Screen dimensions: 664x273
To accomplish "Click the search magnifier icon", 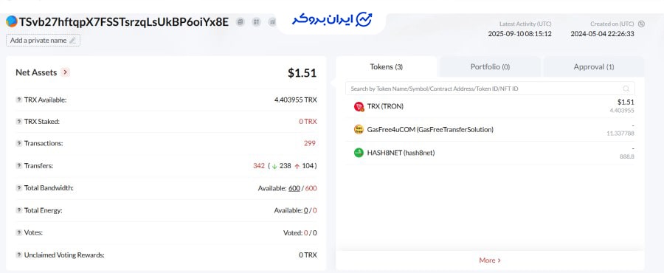I will click(626, 89).
